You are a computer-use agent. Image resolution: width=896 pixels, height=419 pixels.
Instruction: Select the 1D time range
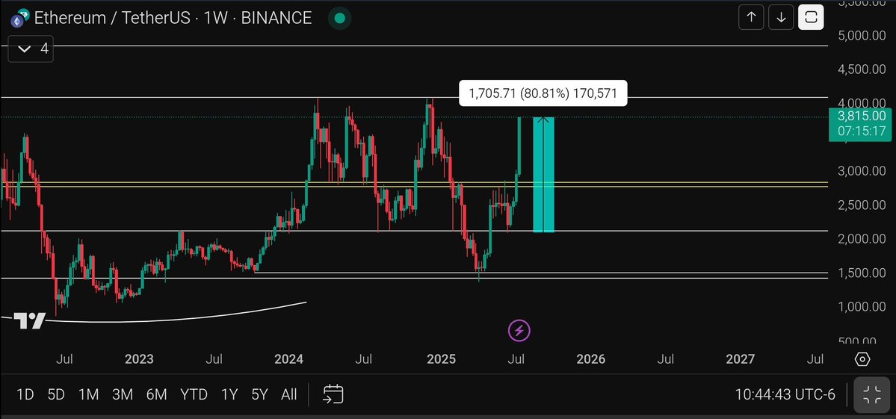[25, 394]
